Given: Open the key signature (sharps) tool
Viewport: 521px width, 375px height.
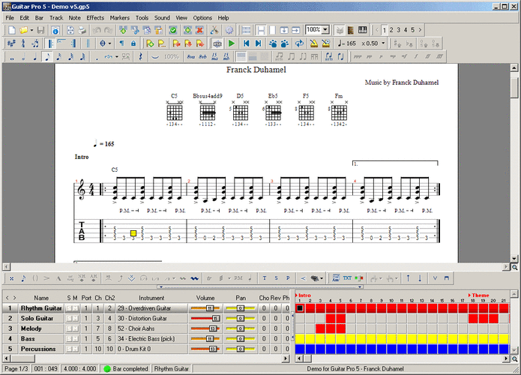Looking at the screenshot, I should (x=11, y=43).
